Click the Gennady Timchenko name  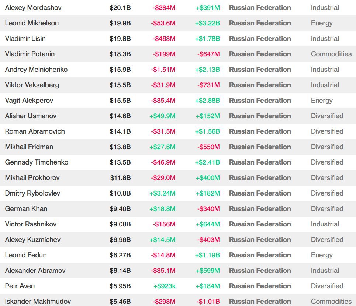[x=37, y=162]
